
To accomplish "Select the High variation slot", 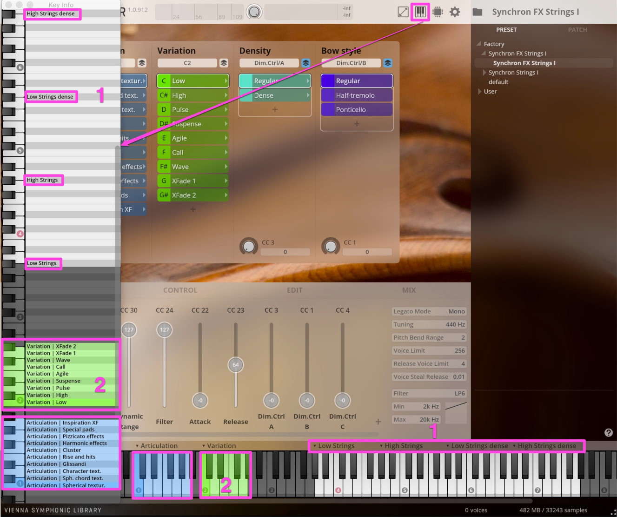I will pyautogui.click(x=193, y=95).
